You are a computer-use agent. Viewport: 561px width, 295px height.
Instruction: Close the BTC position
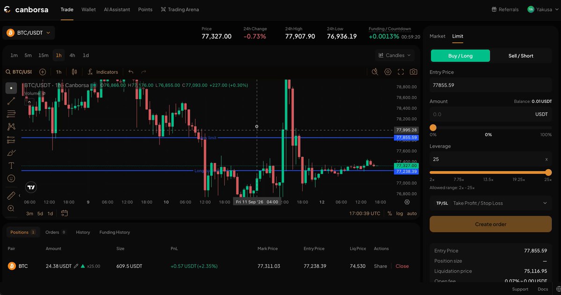click(x=402, y=266)
